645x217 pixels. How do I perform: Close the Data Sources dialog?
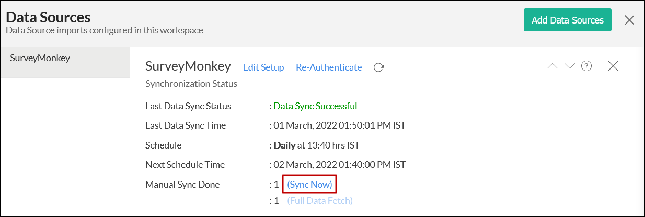(x=629, y=20)
